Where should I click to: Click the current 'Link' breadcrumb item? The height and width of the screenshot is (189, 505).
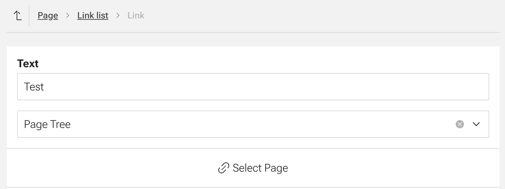tap(136, 15)
